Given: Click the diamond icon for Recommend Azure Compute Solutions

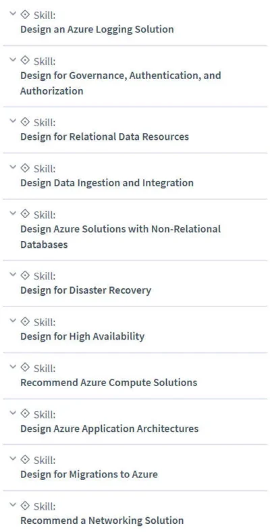Looking at the screenshot, I should [x=25, y=367].
